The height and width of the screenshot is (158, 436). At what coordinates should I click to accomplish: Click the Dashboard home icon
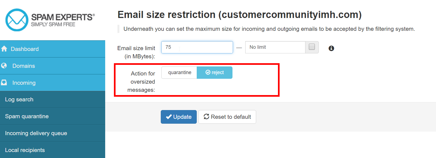pos(4,49)
